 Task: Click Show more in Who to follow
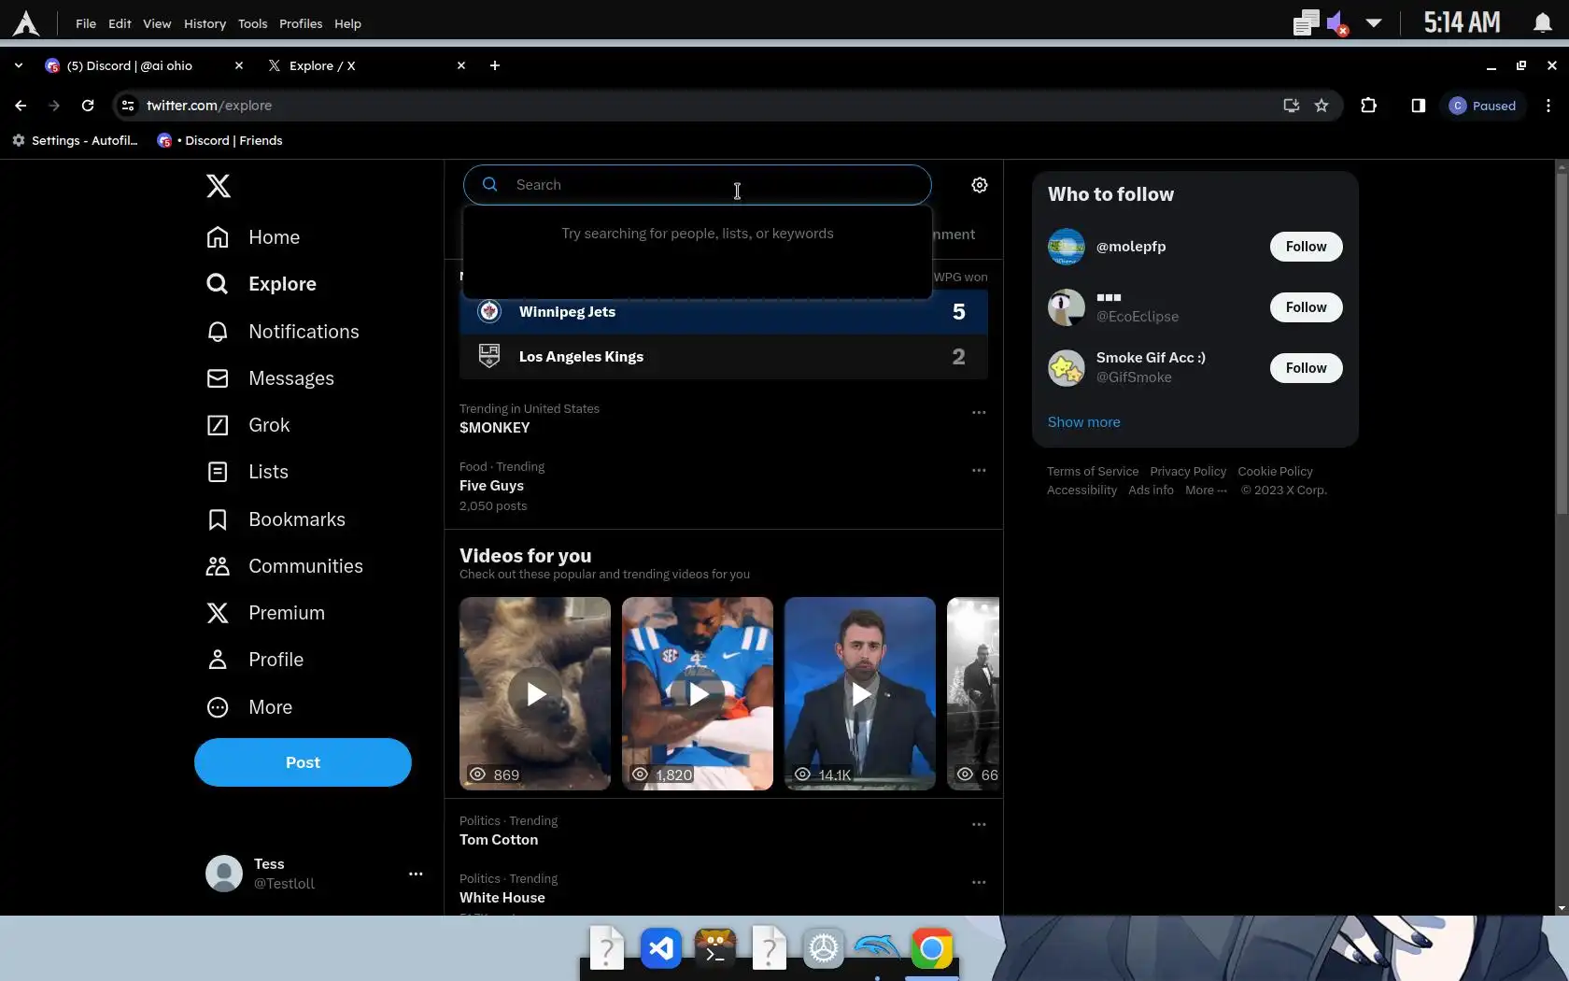point(1083,422)
